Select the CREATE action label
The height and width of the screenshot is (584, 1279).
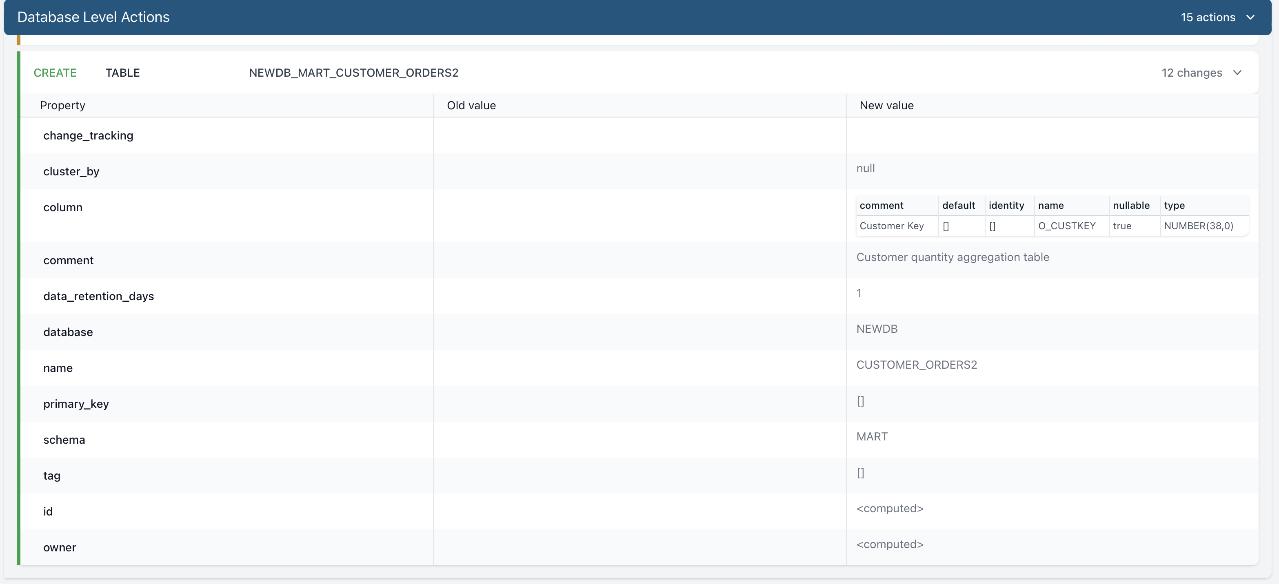(x=55, y=73)
